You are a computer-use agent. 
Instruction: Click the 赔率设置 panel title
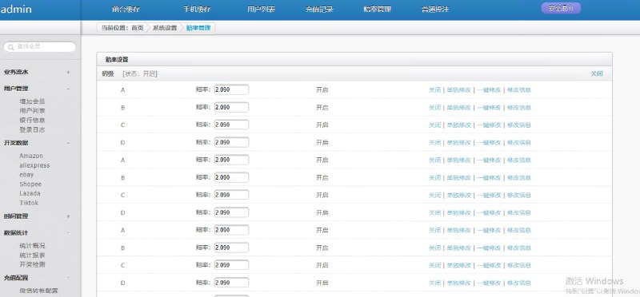117,60
